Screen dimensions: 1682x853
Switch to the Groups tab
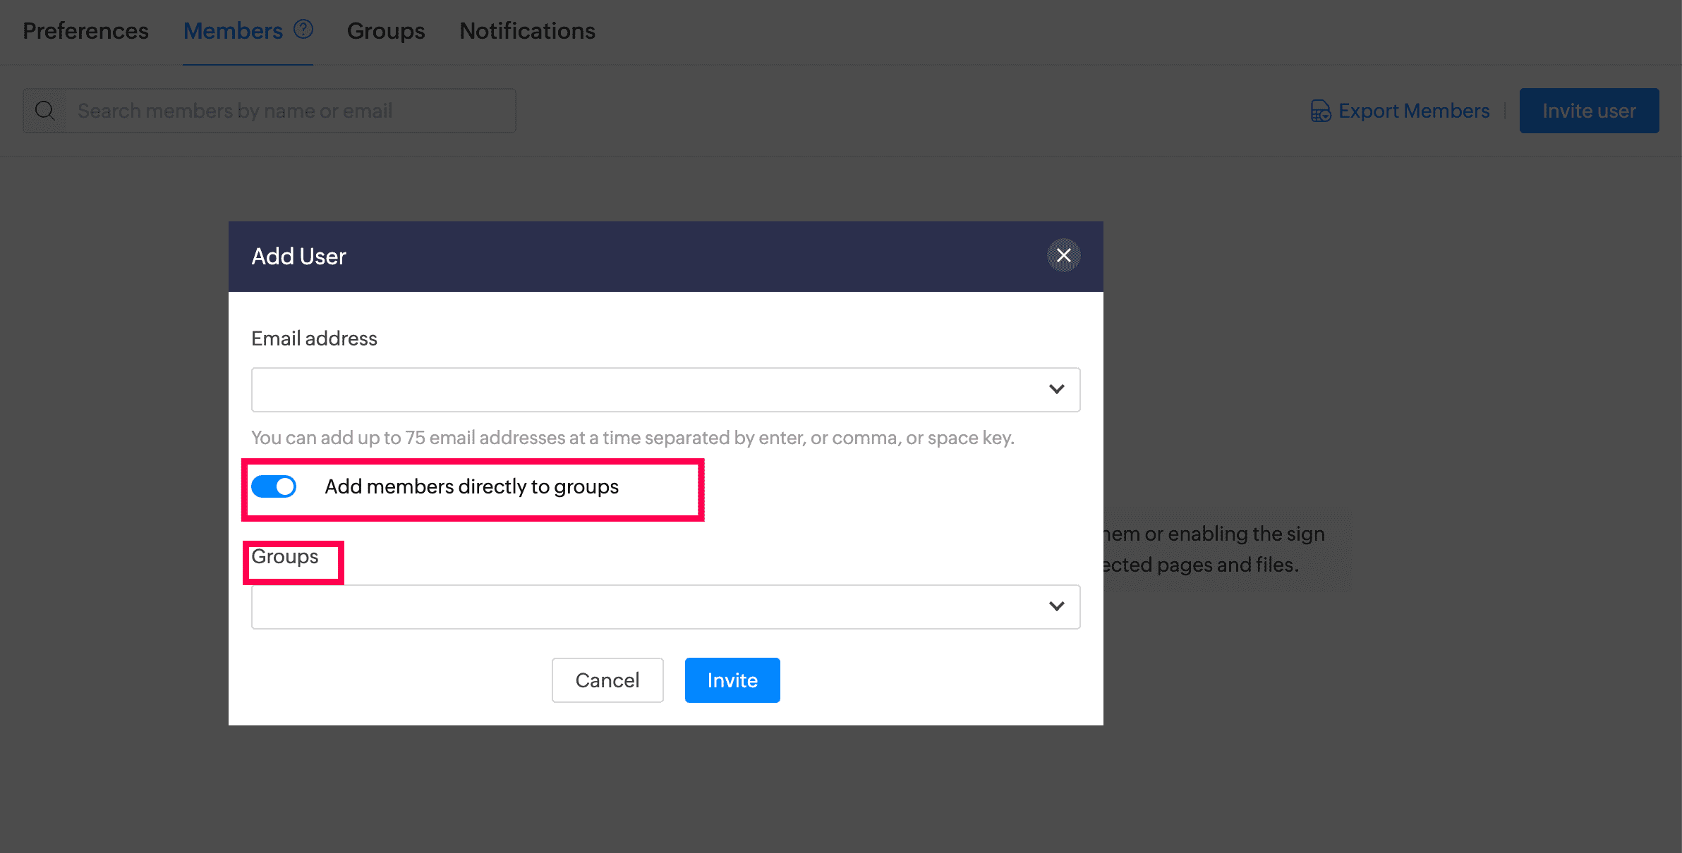(386, 31)
